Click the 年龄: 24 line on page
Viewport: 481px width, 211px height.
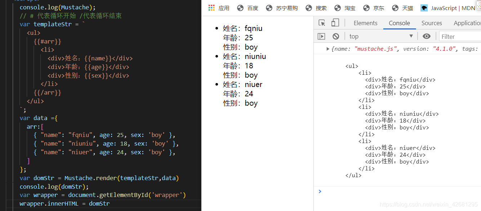tap(238, 93)
